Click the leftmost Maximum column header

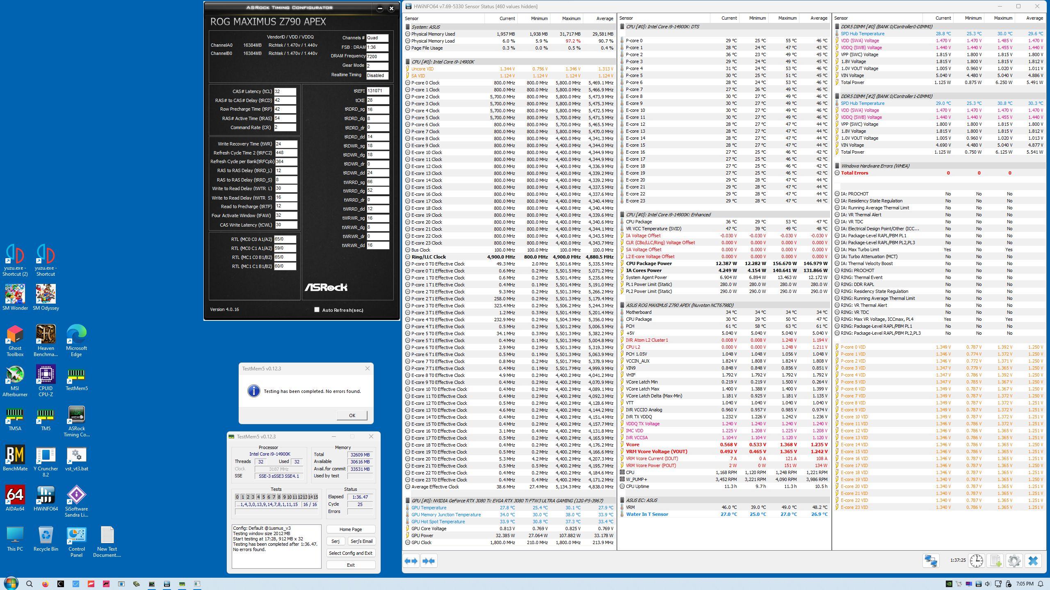[x=571, y=18]
